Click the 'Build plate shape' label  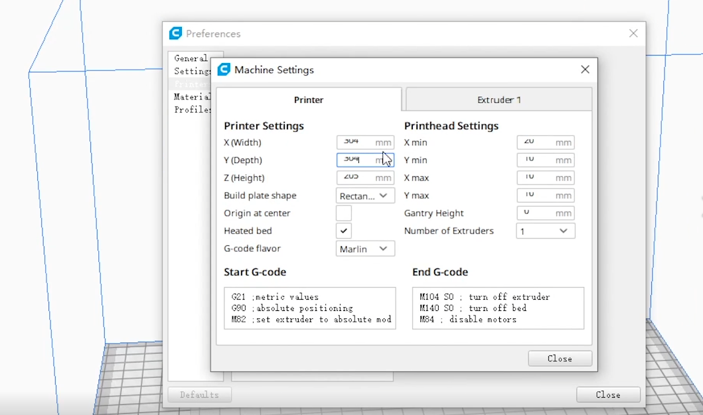pyautogui.click(x=260, y=196)
